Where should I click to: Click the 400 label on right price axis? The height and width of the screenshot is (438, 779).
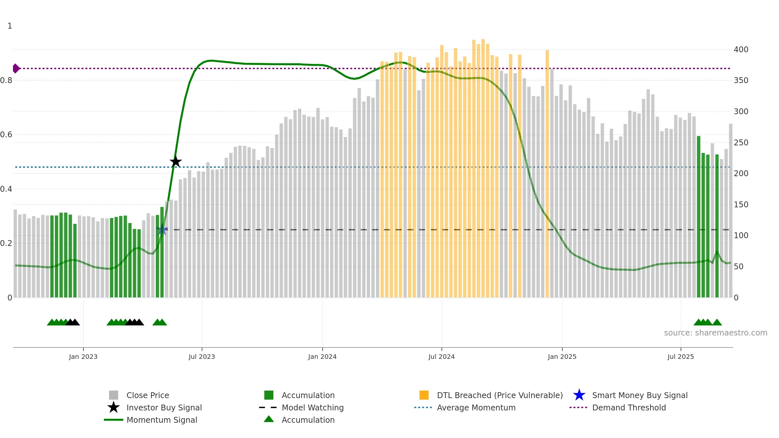click(x=741, y=50)
